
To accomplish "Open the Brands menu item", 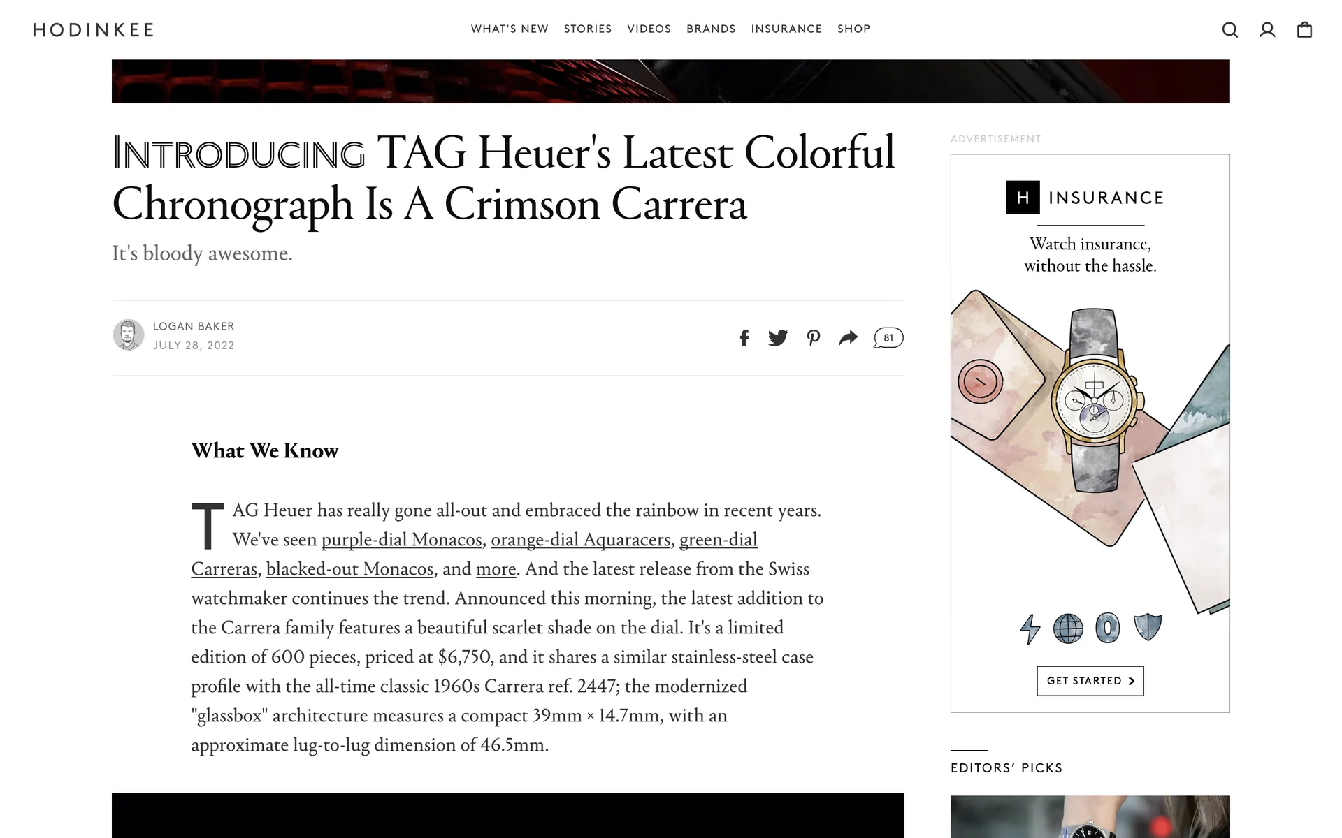I will pyautogui.click(x=711, y=29).
